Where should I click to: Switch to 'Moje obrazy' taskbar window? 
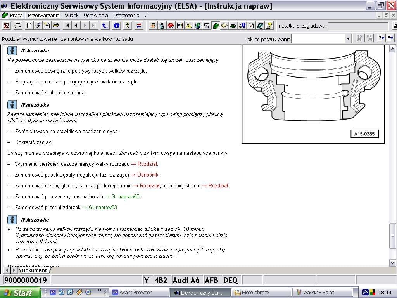261,293
